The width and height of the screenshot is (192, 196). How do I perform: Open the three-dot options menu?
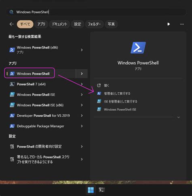[182, 24]
